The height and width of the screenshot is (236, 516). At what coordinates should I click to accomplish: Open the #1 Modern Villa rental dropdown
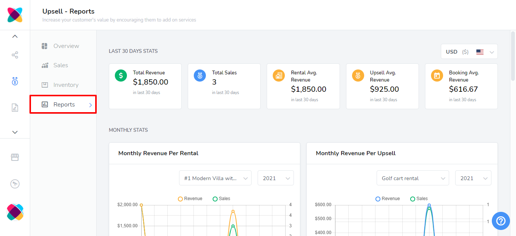pyautogui.click(x=215, y=178)
